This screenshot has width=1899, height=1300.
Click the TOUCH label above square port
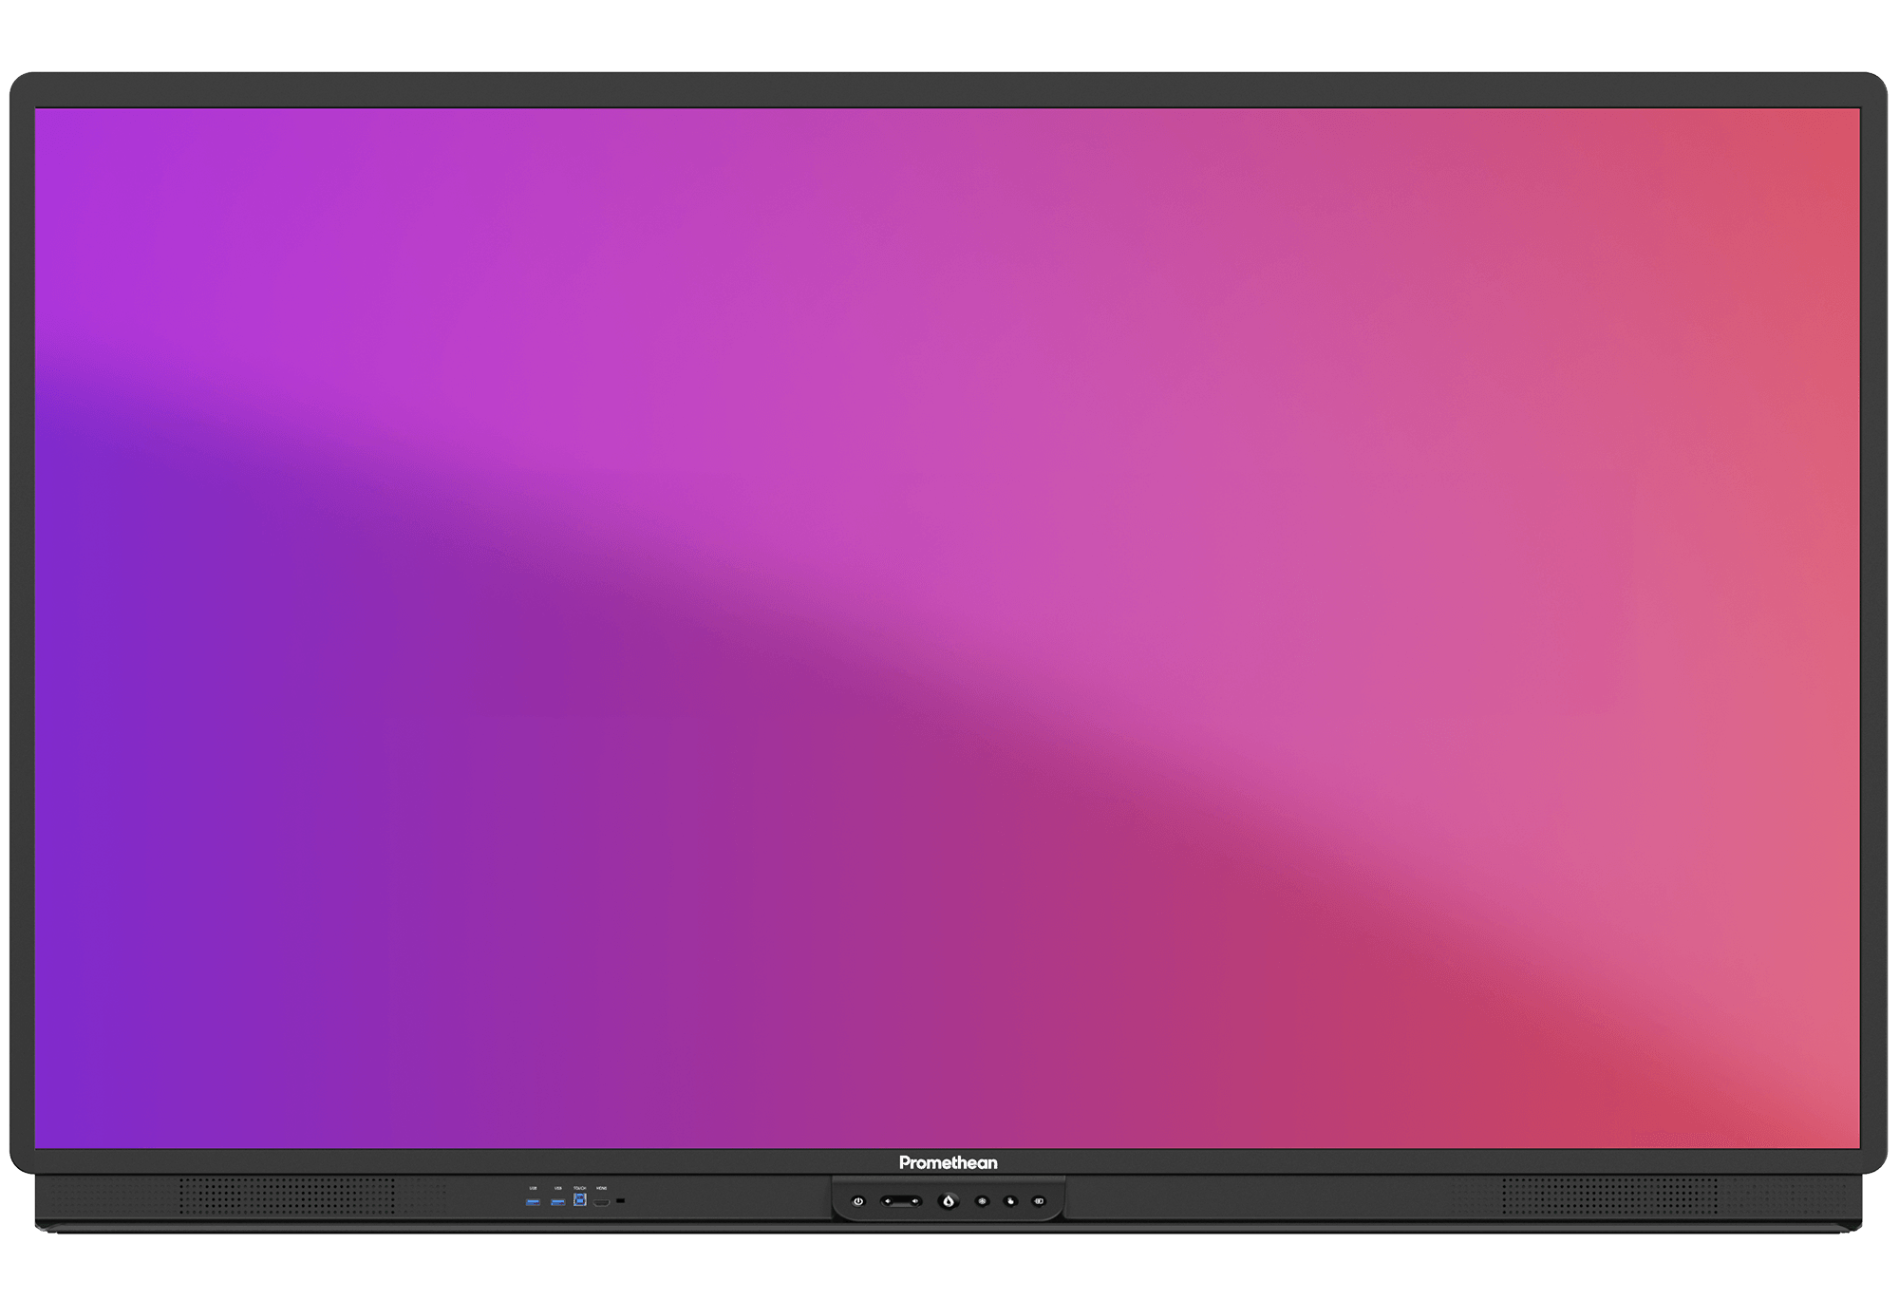(x=579, y=1188)
